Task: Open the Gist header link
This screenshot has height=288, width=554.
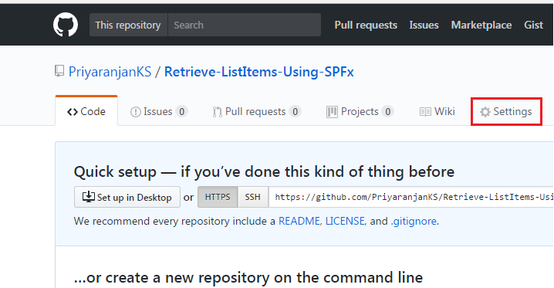Action: (533, 25)
